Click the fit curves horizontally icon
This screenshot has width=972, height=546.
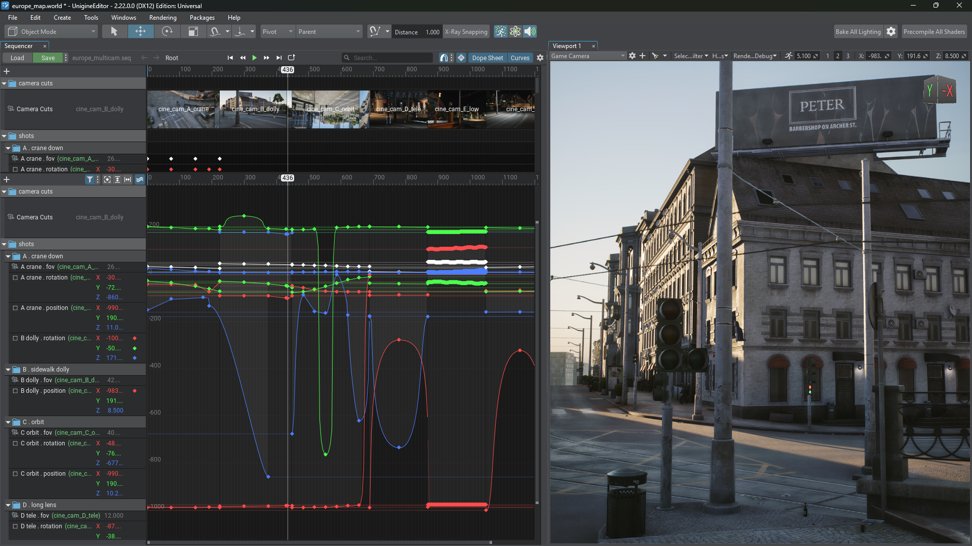128,179
